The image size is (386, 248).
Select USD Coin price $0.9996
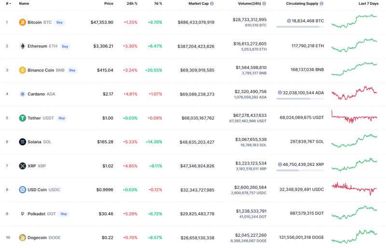click(105, 190)
